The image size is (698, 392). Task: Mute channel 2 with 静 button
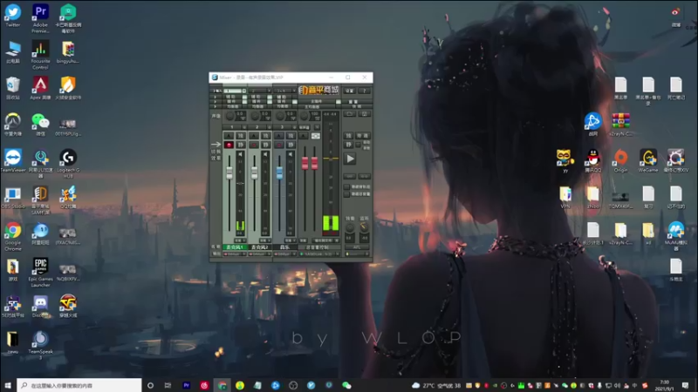pyautogui.click(x=266, y=145)
